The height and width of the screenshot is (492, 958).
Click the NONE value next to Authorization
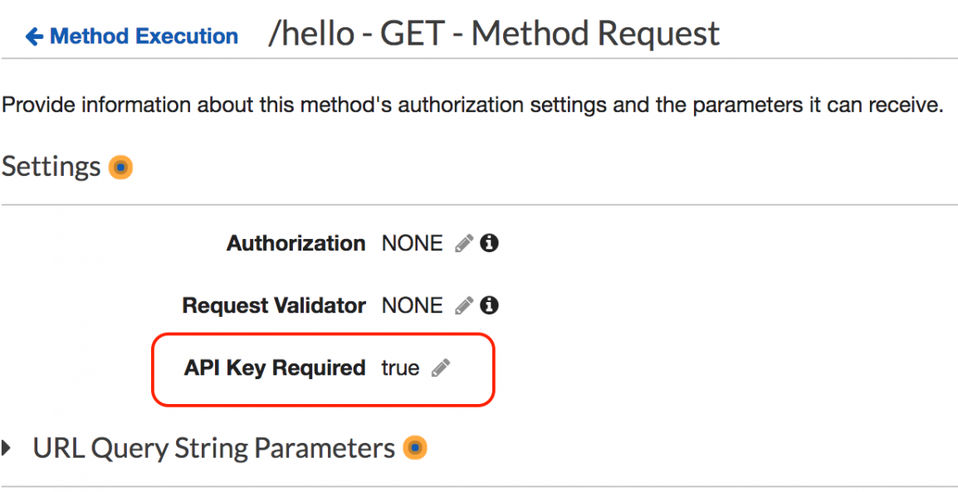click(x=413, y=242)
